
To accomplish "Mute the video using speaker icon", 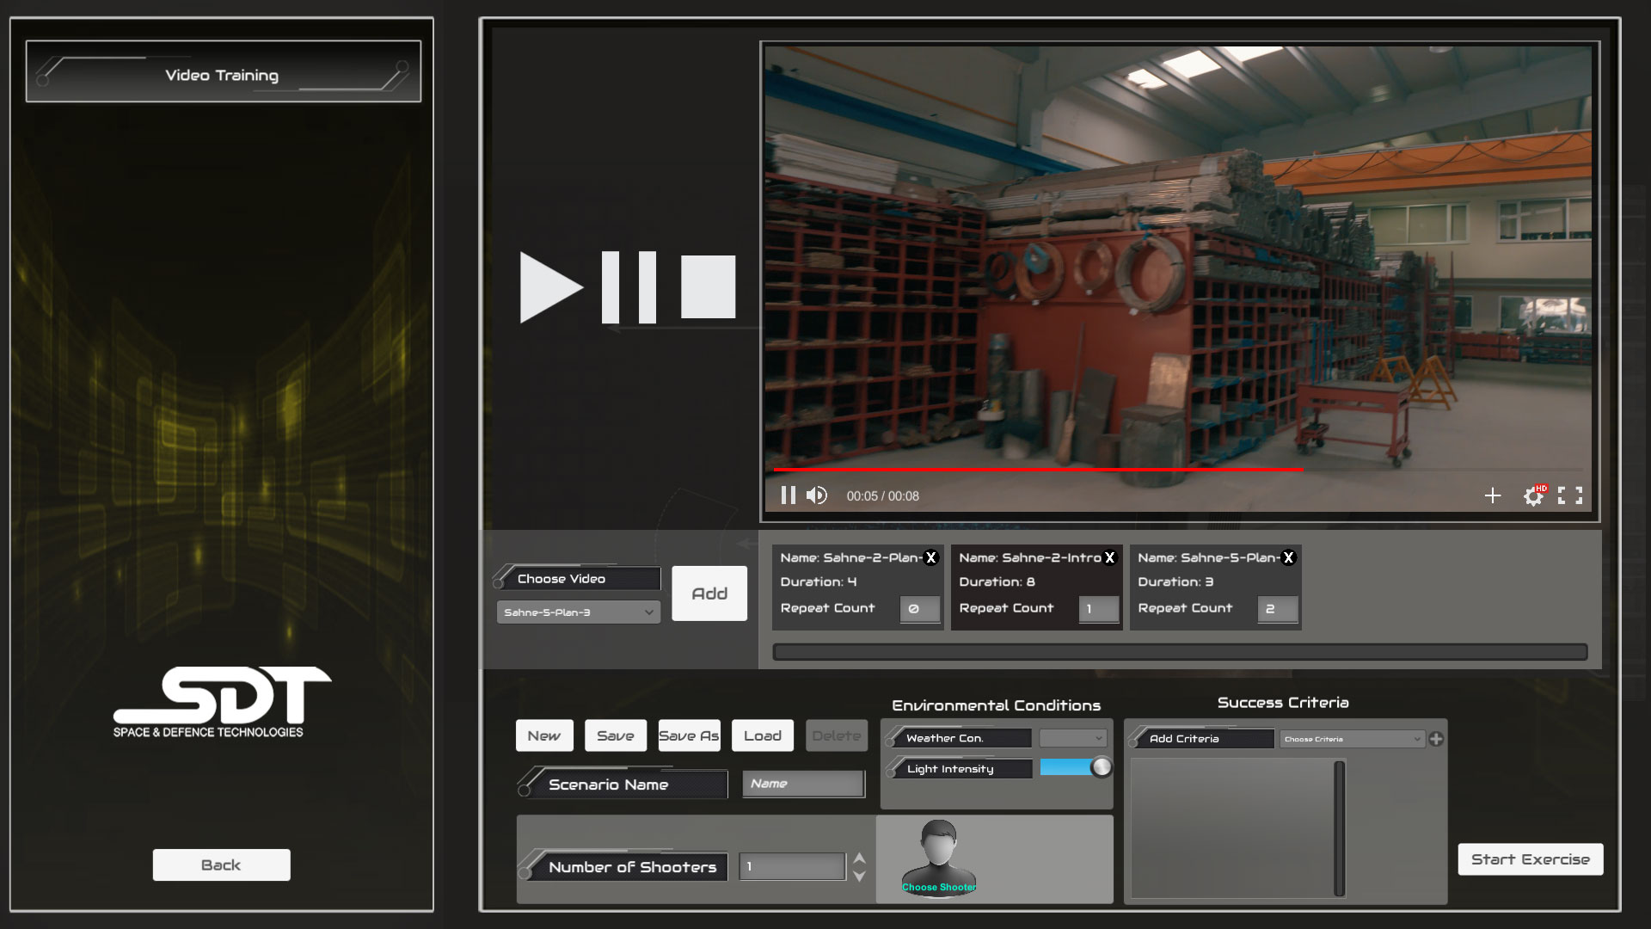I will [817, 495].
